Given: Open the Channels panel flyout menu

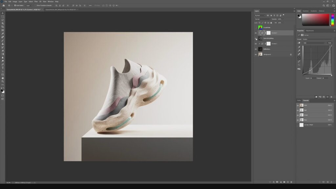Looking at the screenshot, I should pos(334,100).
